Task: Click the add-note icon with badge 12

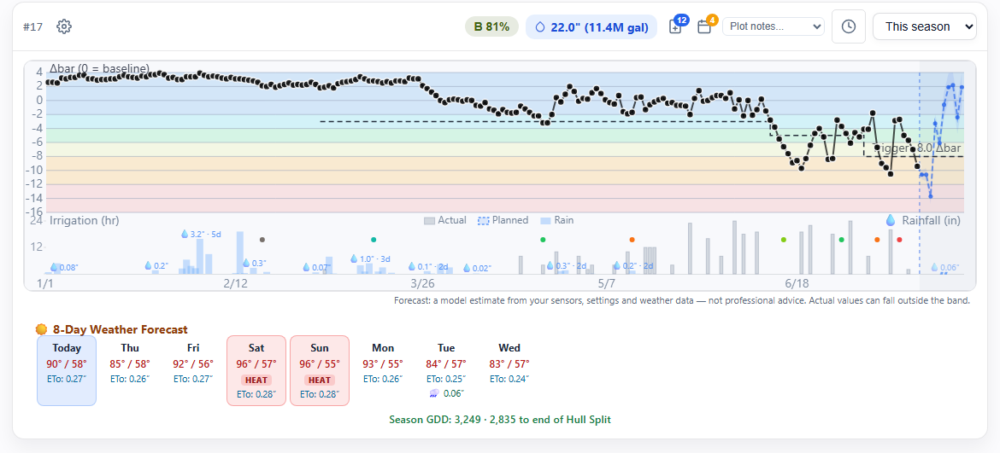Action: point(675,26)
